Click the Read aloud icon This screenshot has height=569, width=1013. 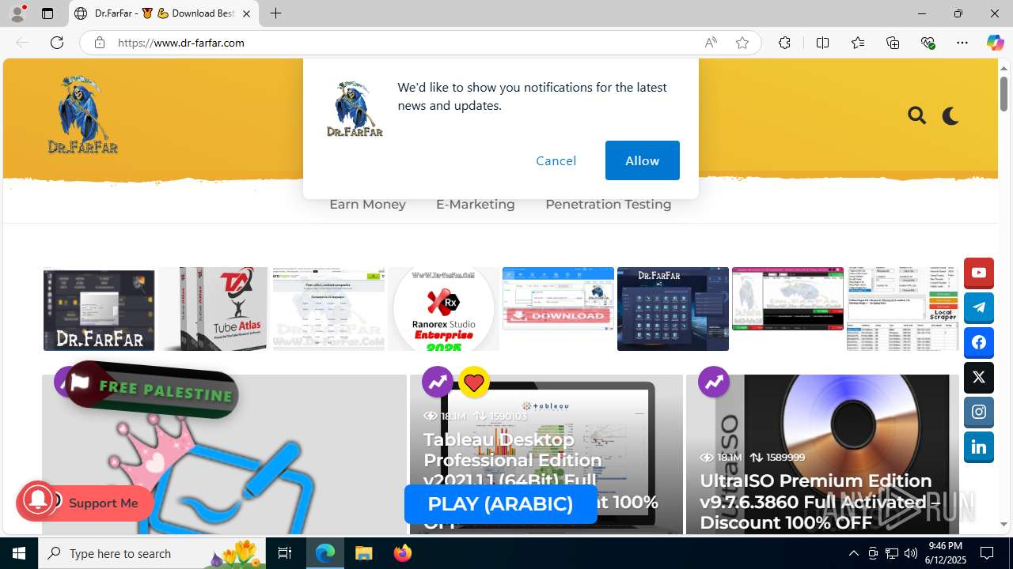pos(711,43)
